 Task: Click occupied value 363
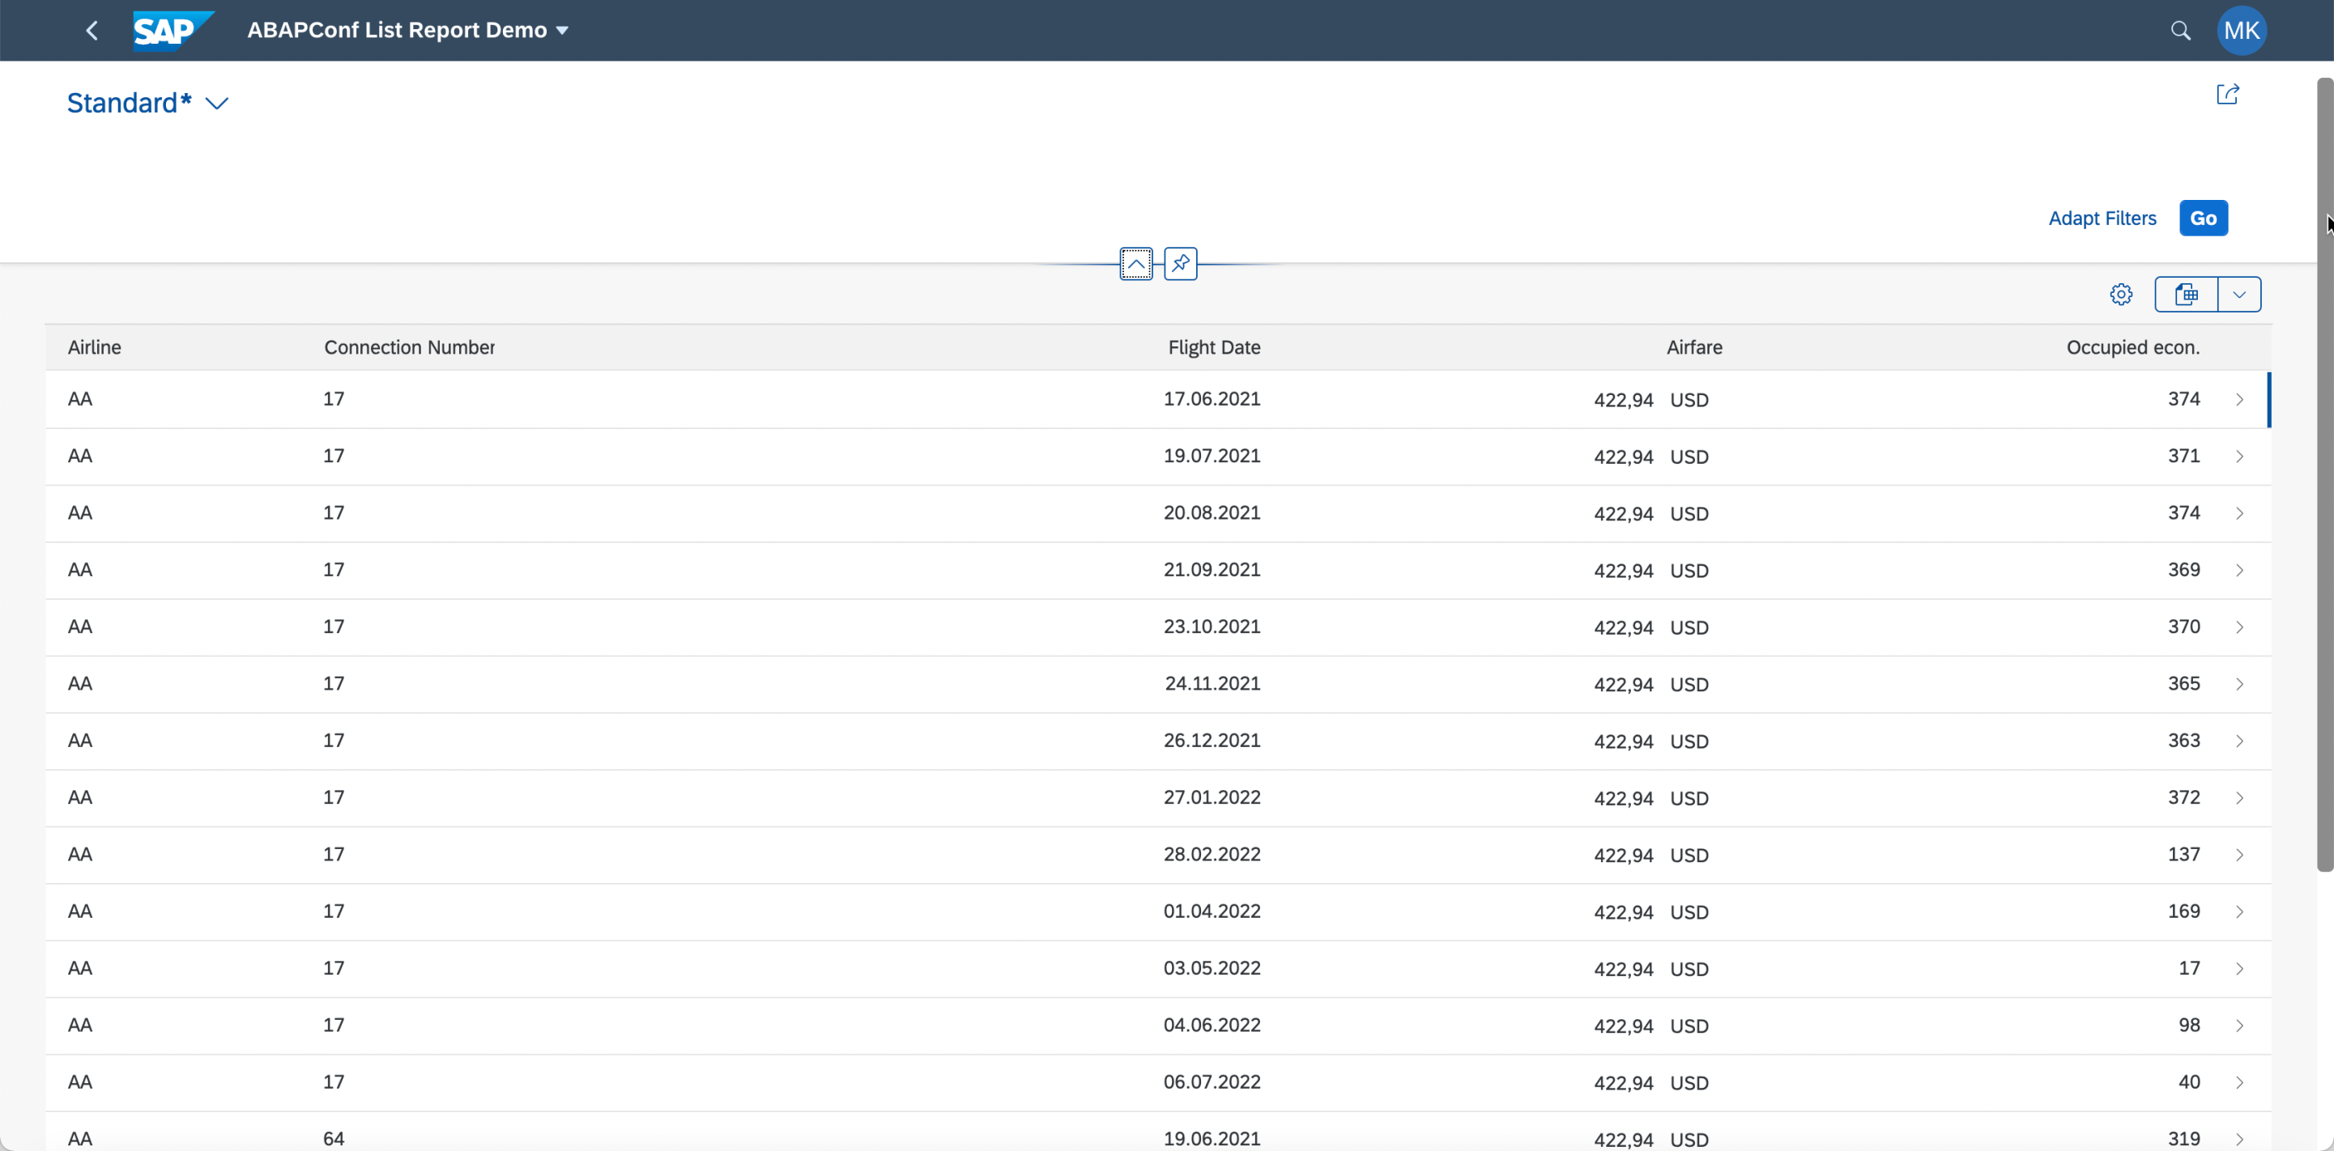(2183, 741)
